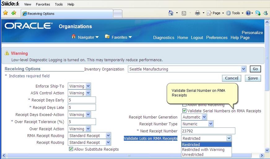Open the Help menu
This screenshot has width=270, height=159.
71,4
